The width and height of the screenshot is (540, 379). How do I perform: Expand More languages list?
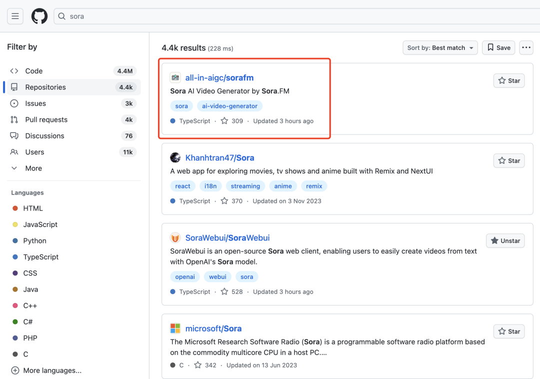(x=46, y=370)
